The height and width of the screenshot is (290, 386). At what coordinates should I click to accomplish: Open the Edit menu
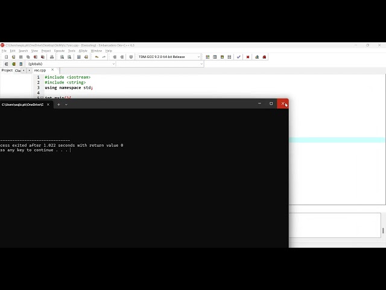(x=13, y=51)
